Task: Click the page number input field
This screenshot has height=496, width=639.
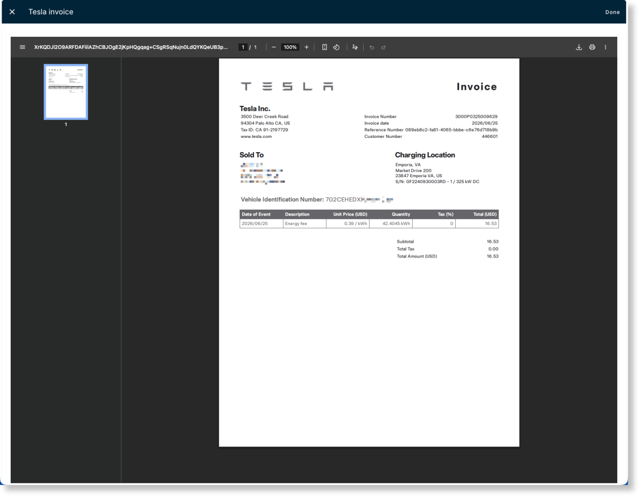Action: click(243, 47)
